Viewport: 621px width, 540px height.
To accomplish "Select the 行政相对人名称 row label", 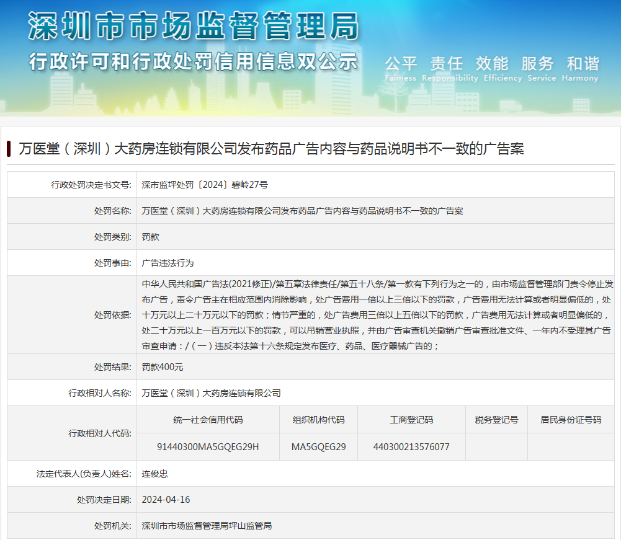I will 100,394.
